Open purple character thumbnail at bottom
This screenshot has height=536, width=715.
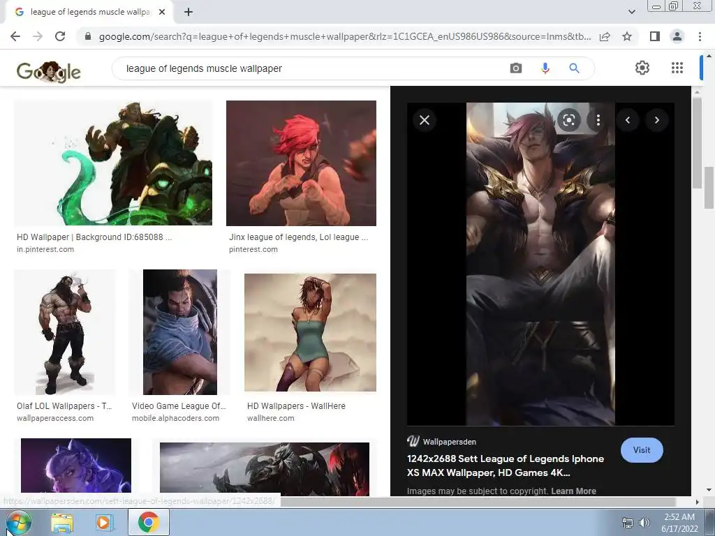(x=76, y=466)
